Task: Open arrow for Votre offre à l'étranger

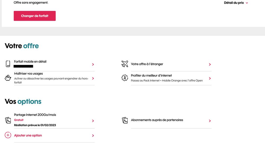Action: click(210, 64)
